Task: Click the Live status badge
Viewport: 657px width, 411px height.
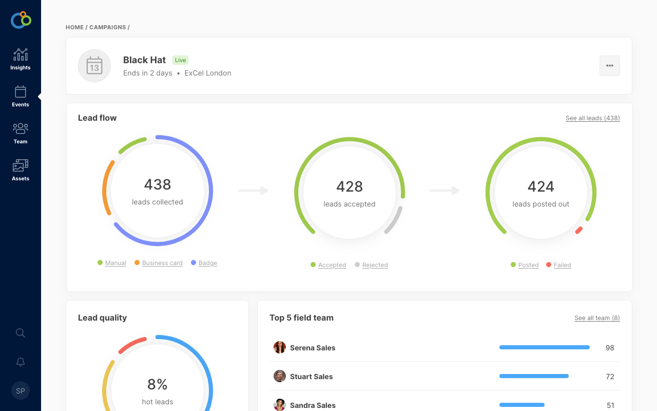Action: (180, 60)
